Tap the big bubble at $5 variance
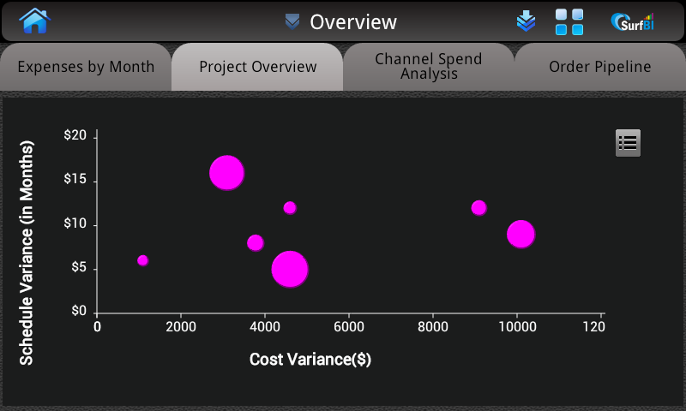The height and width of the screenshot is (411, 686). click(x=290, y=269)
